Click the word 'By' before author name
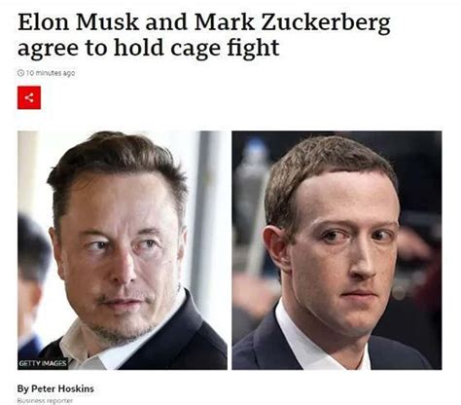Viewport: 461px width, 405px height. 23,388
